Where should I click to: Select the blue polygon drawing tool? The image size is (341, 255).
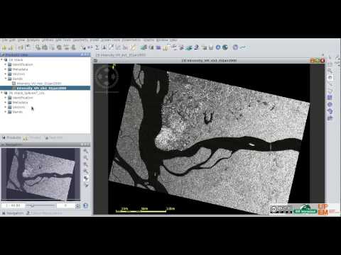pyautogui.click(x=330, y=111)
